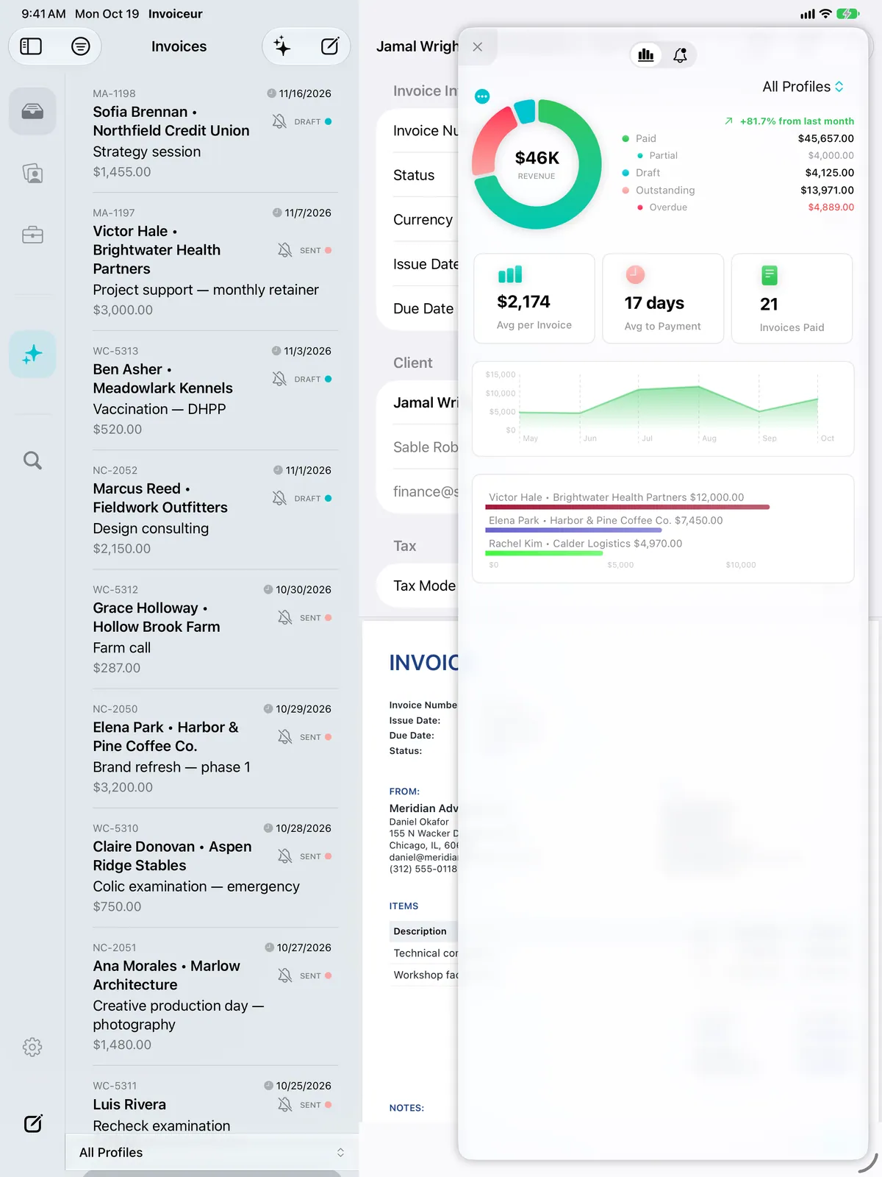Image resolution: width=882 pixels, height=1177 pixels.
Task: Select Ben Asher Meadowlark Kennels invoice
Action: (212, 391)
